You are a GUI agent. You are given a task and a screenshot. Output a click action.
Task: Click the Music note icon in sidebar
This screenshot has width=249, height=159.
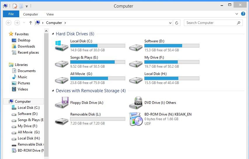(14, 77)
